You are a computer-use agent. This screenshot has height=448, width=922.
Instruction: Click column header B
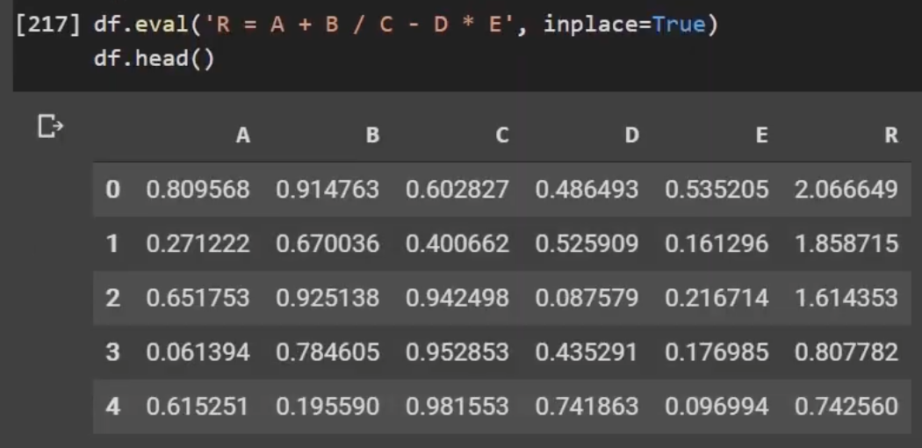pyautogui.click(x=373, y=136)
